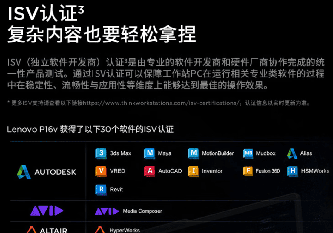Click the Maya icon
The height and width of the screenshot is (233, 333).
point(150,153)
